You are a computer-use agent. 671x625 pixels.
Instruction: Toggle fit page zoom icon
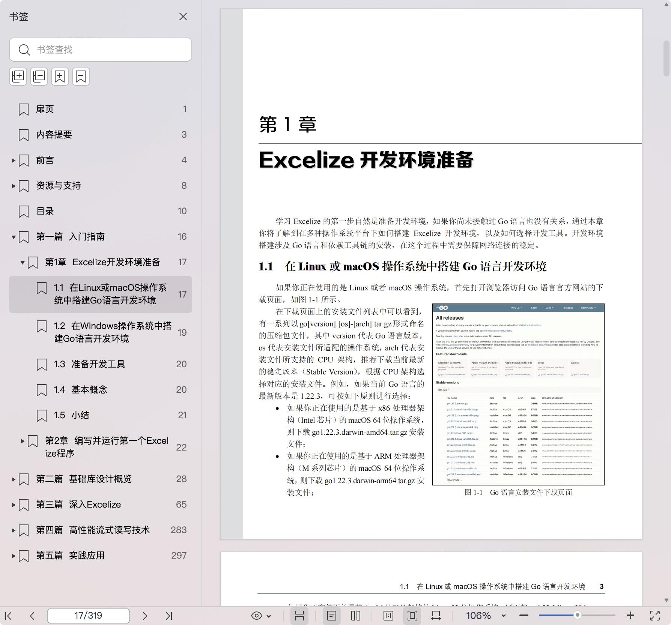point(412,616)
